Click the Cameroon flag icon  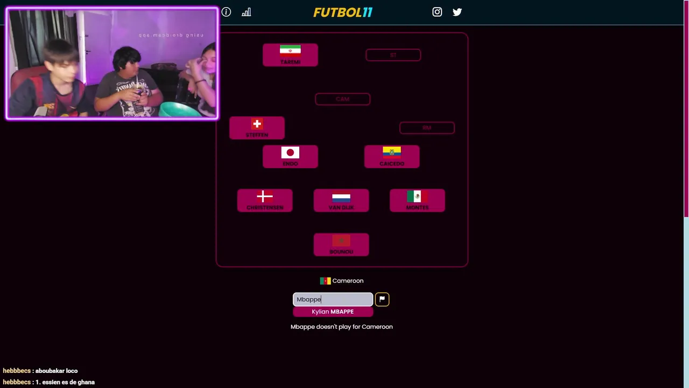(325, 281)
